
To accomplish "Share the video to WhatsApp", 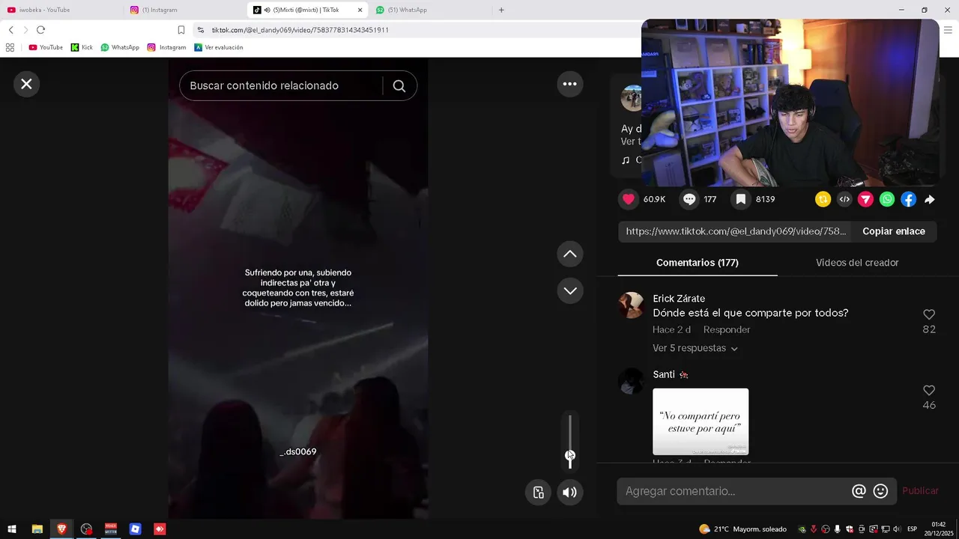I will [x=887, y=199].
